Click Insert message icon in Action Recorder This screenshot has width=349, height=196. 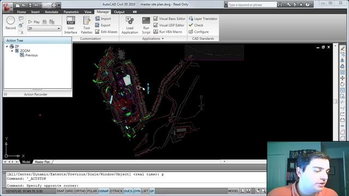click(x=21, y=19)
